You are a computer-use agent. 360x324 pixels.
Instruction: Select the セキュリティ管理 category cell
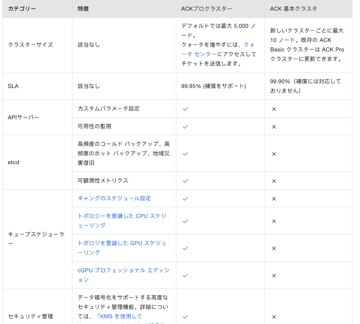pos(37,306)
